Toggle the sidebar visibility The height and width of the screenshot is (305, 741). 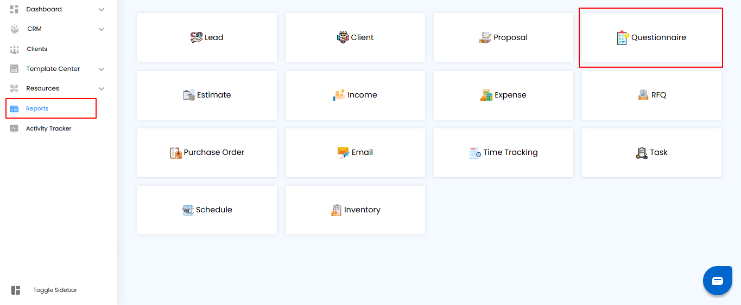pos(16,290)
